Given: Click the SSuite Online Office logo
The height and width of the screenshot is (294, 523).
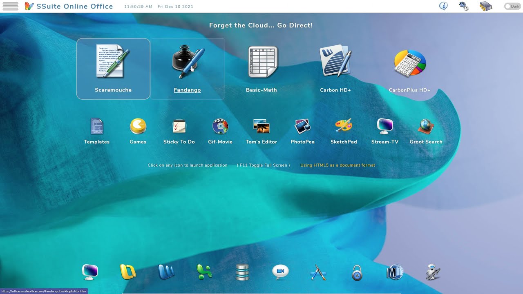Looking at the screenshot, I should coord(69,6).
